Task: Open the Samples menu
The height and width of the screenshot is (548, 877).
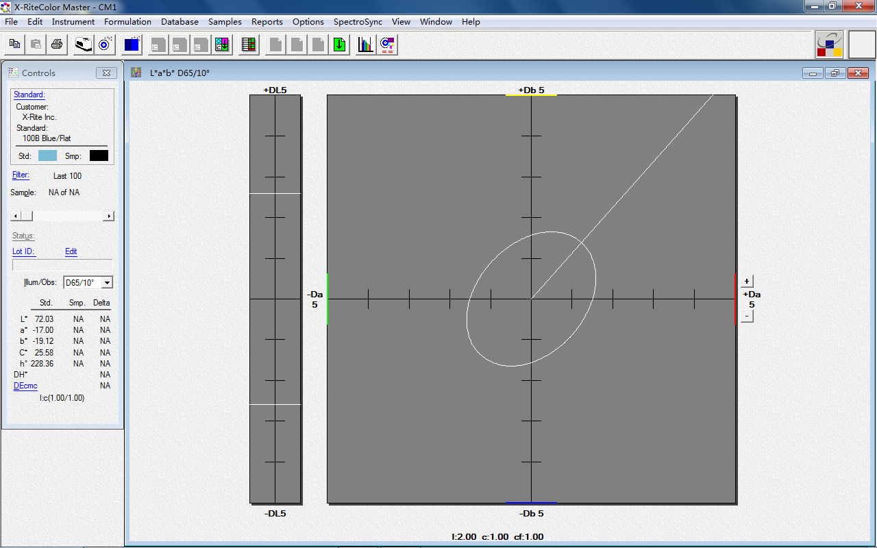Action: pyautogui.click(x=225, y=22)
